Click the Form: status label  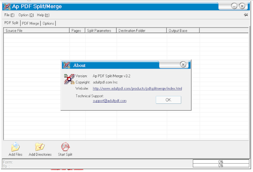point(8,162)
